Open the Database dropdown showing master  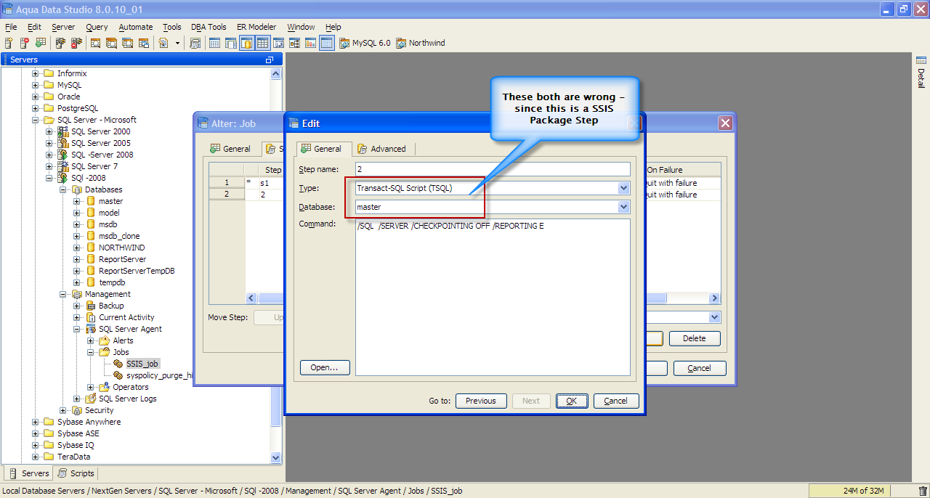pos(623,207)
